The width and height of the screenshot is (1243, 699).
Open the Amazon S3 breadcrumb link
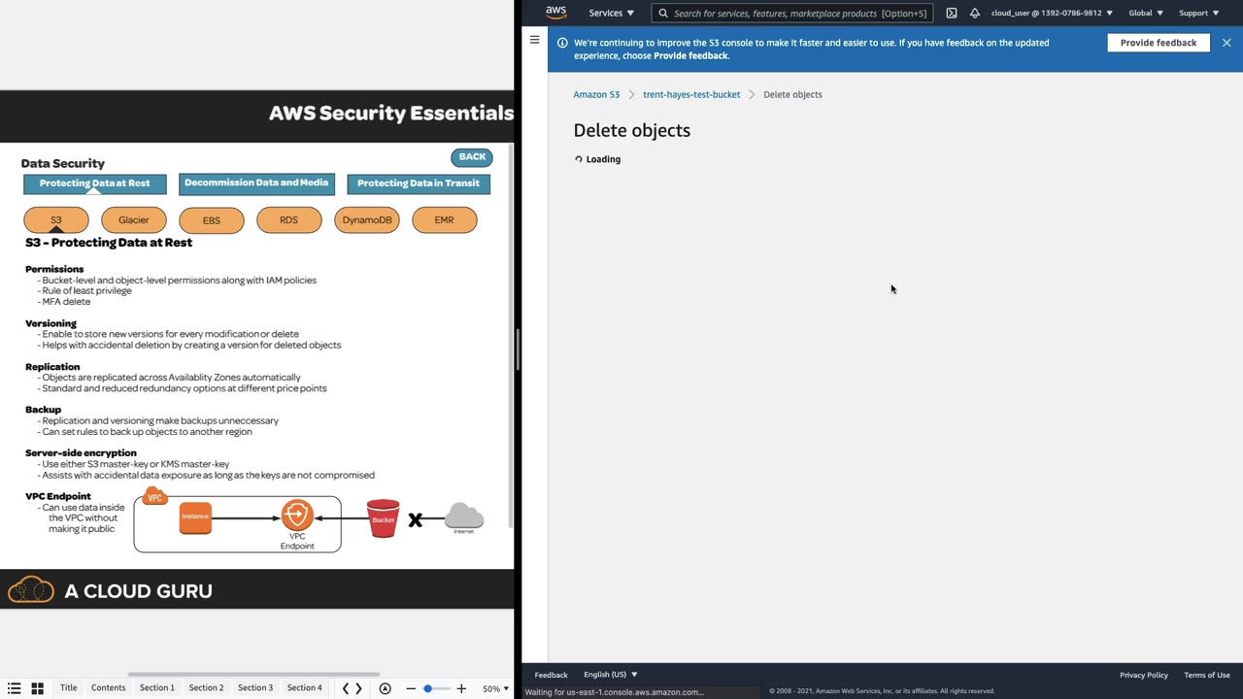coord(596,95)
